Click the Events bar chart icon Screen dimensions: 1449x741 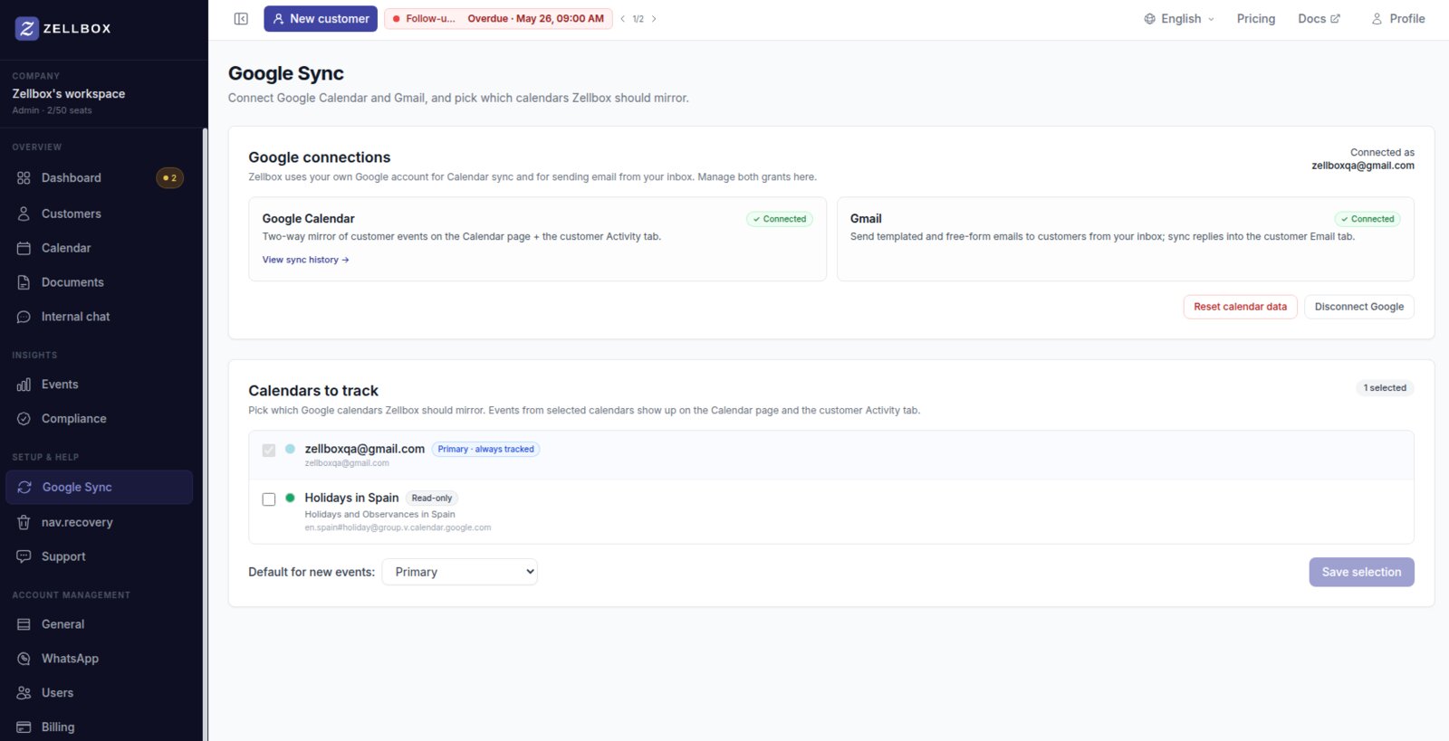point(24,385)
